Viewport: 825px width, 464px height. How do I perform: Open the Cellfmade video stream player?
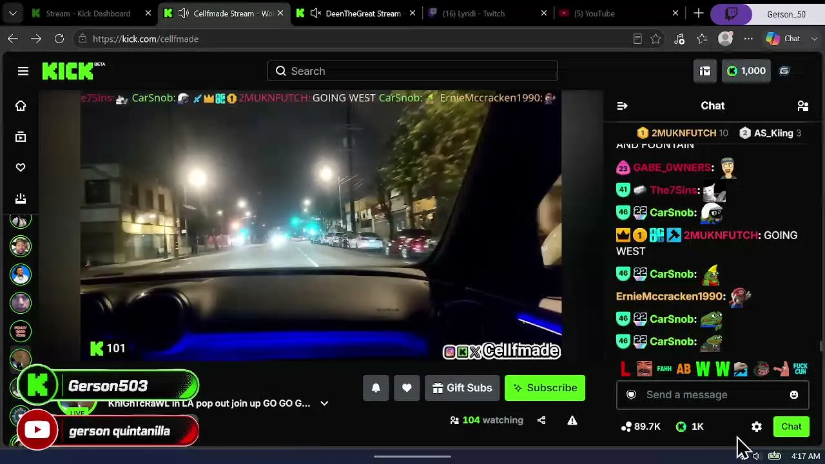[321, 226]
